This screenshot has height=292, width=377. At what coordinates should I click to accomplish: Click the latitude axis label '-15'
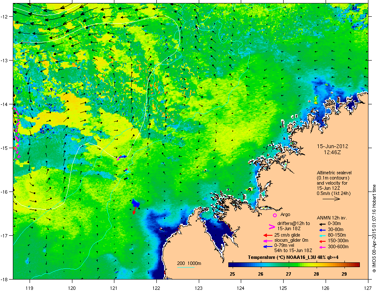tap(5, 148)
